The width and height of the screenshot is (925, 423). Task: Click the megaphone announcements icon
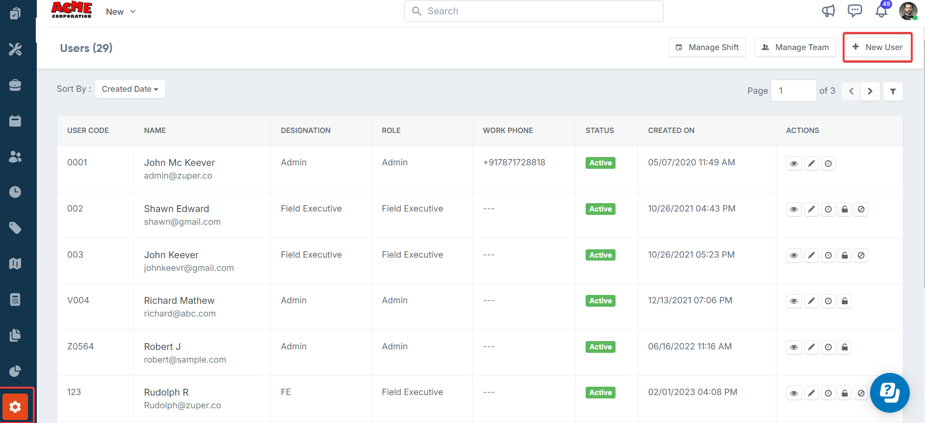(828, 11)
